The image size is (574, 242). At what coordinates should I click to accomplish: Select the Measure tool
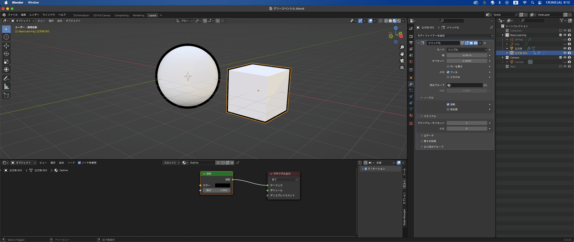(6, 87)
